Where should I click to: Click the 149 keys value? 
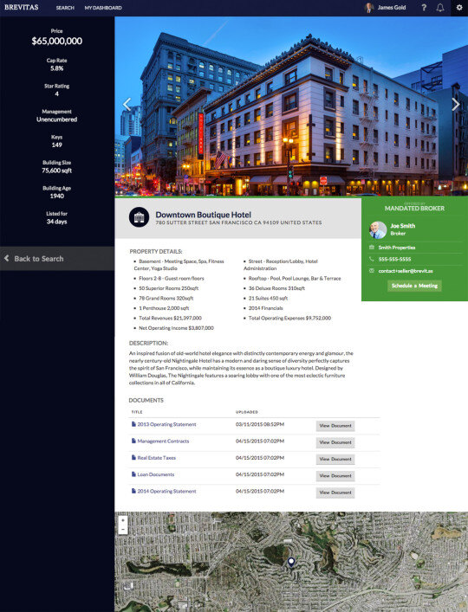[56, 145]
